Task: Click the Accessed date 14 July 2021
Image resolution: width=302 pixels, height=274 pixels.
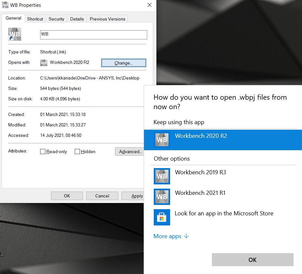Action: click(x=61, y=135)
